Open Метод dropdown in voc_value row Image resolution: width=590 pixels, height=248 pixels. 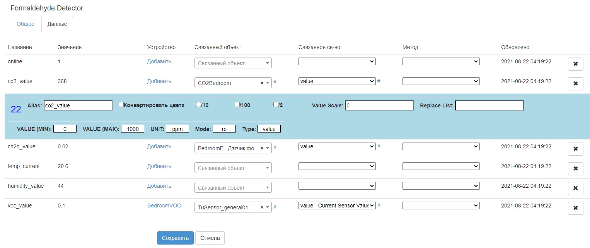[x=441, y=206]
